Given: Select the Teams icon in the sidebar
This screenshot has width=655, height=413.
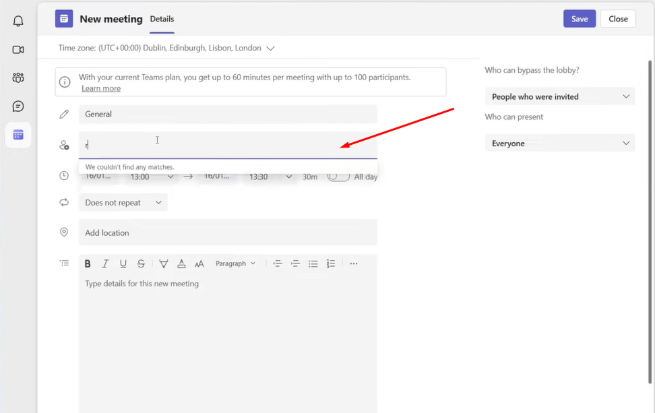Looking at the screenshot, I should (18, 77).
